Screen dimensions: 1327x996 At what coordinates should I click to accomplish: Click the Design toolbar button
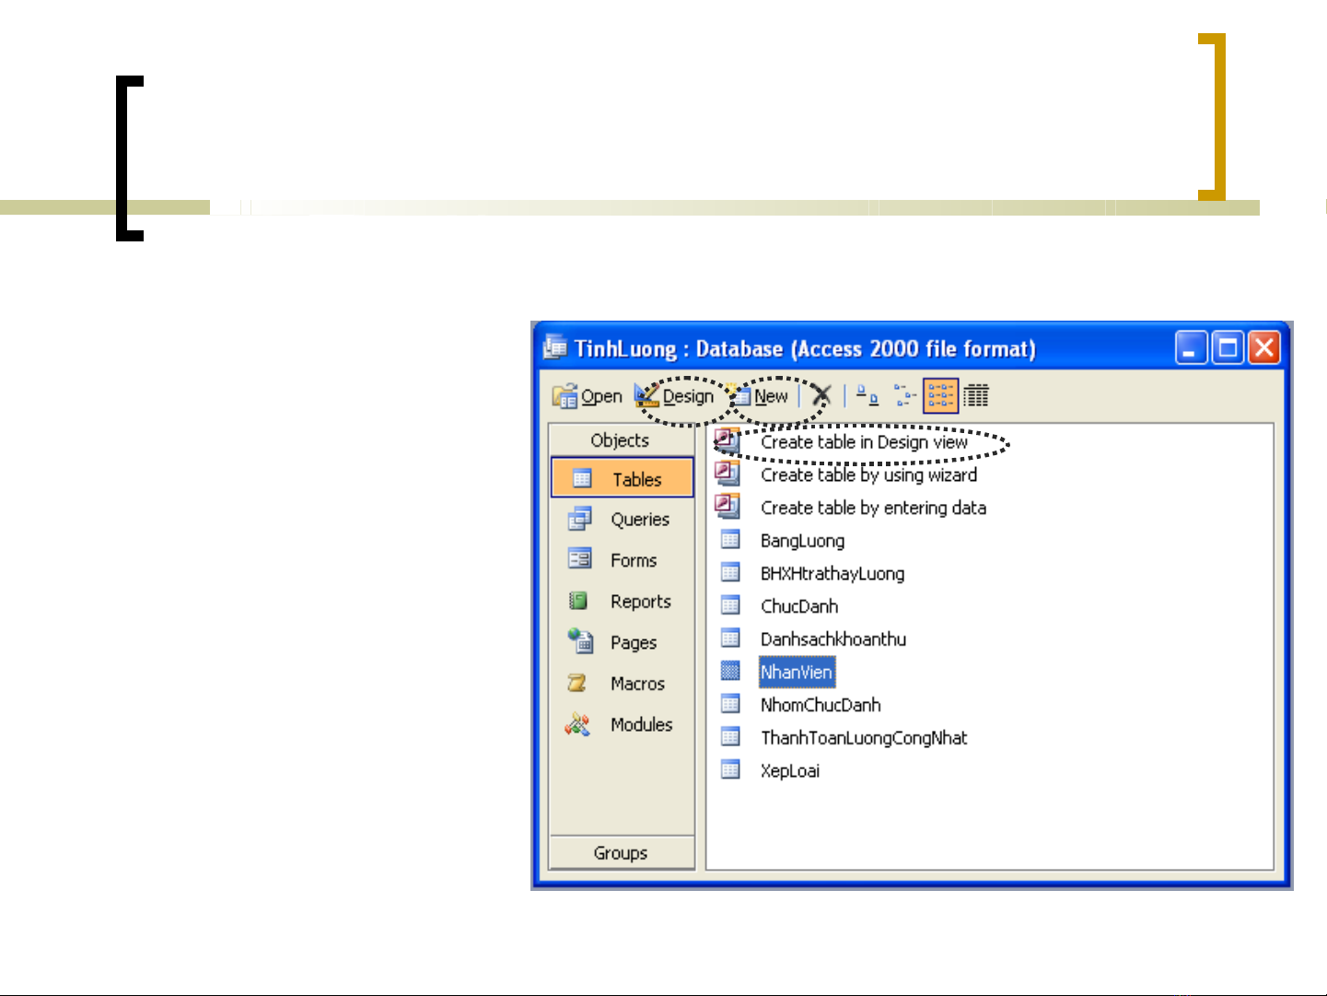(675, 396)
